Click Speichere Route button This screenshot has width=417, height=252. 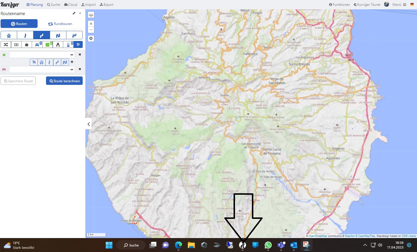[18, 81]
